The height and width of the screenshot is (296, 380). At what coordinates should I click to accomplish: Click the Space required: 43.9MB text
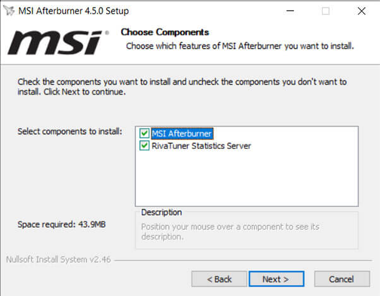(x=62, y=224)
